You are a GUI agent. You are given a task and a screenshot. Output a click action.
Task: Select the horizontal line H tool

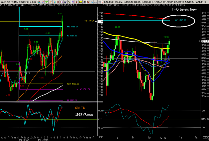point(84,2)
